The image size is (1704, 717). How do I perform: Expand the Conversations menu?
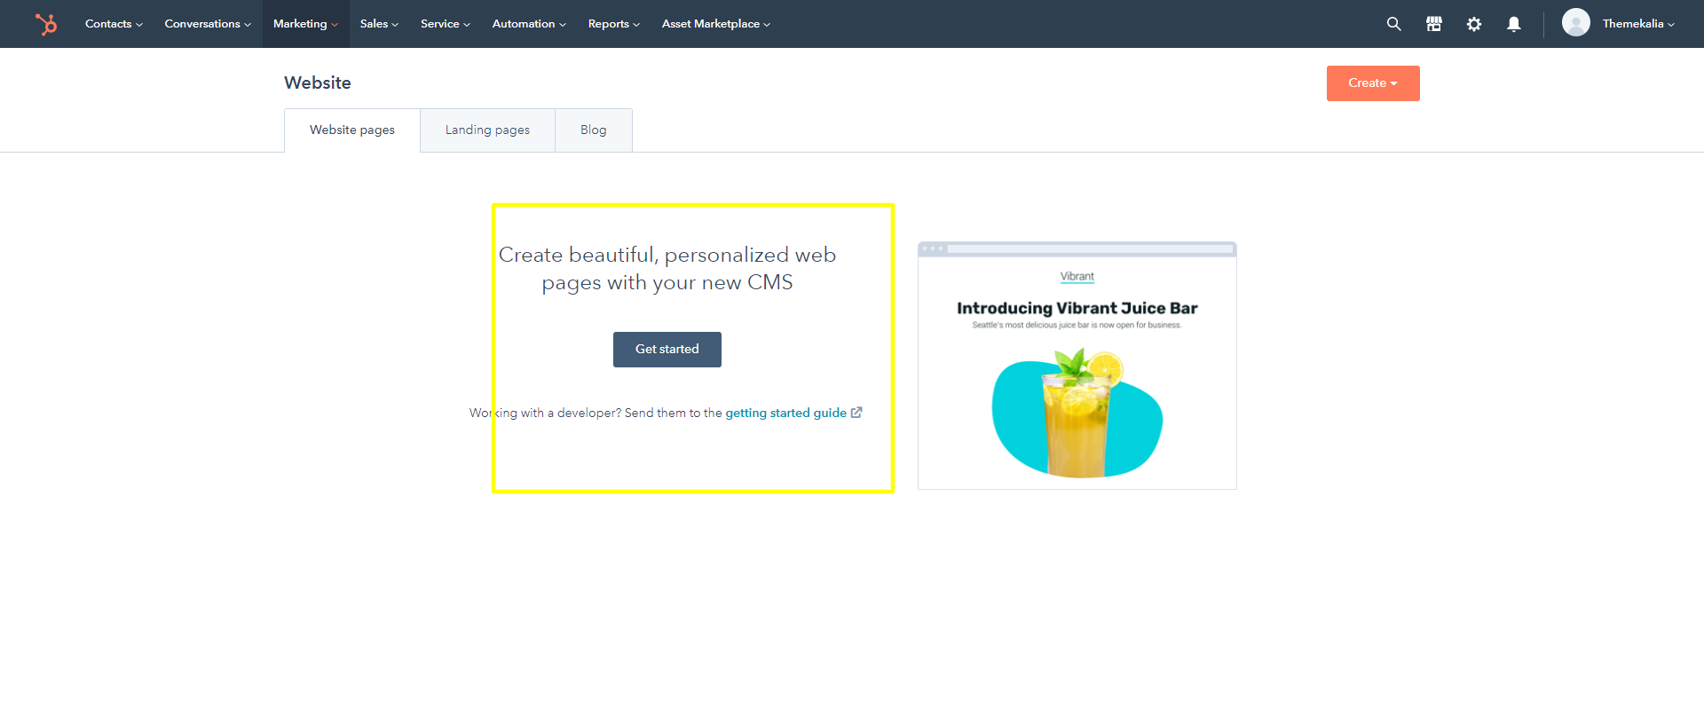point(208,24)
